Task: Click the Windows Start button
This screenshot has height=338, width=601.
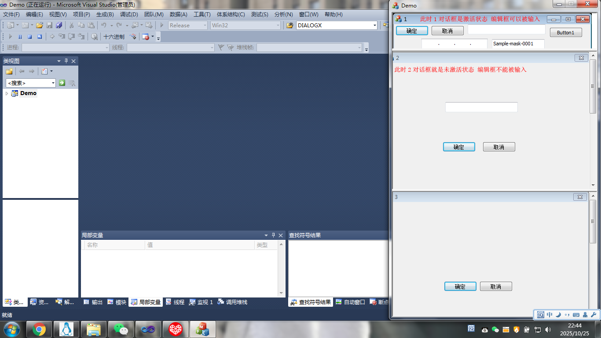Action: point(11,329)
